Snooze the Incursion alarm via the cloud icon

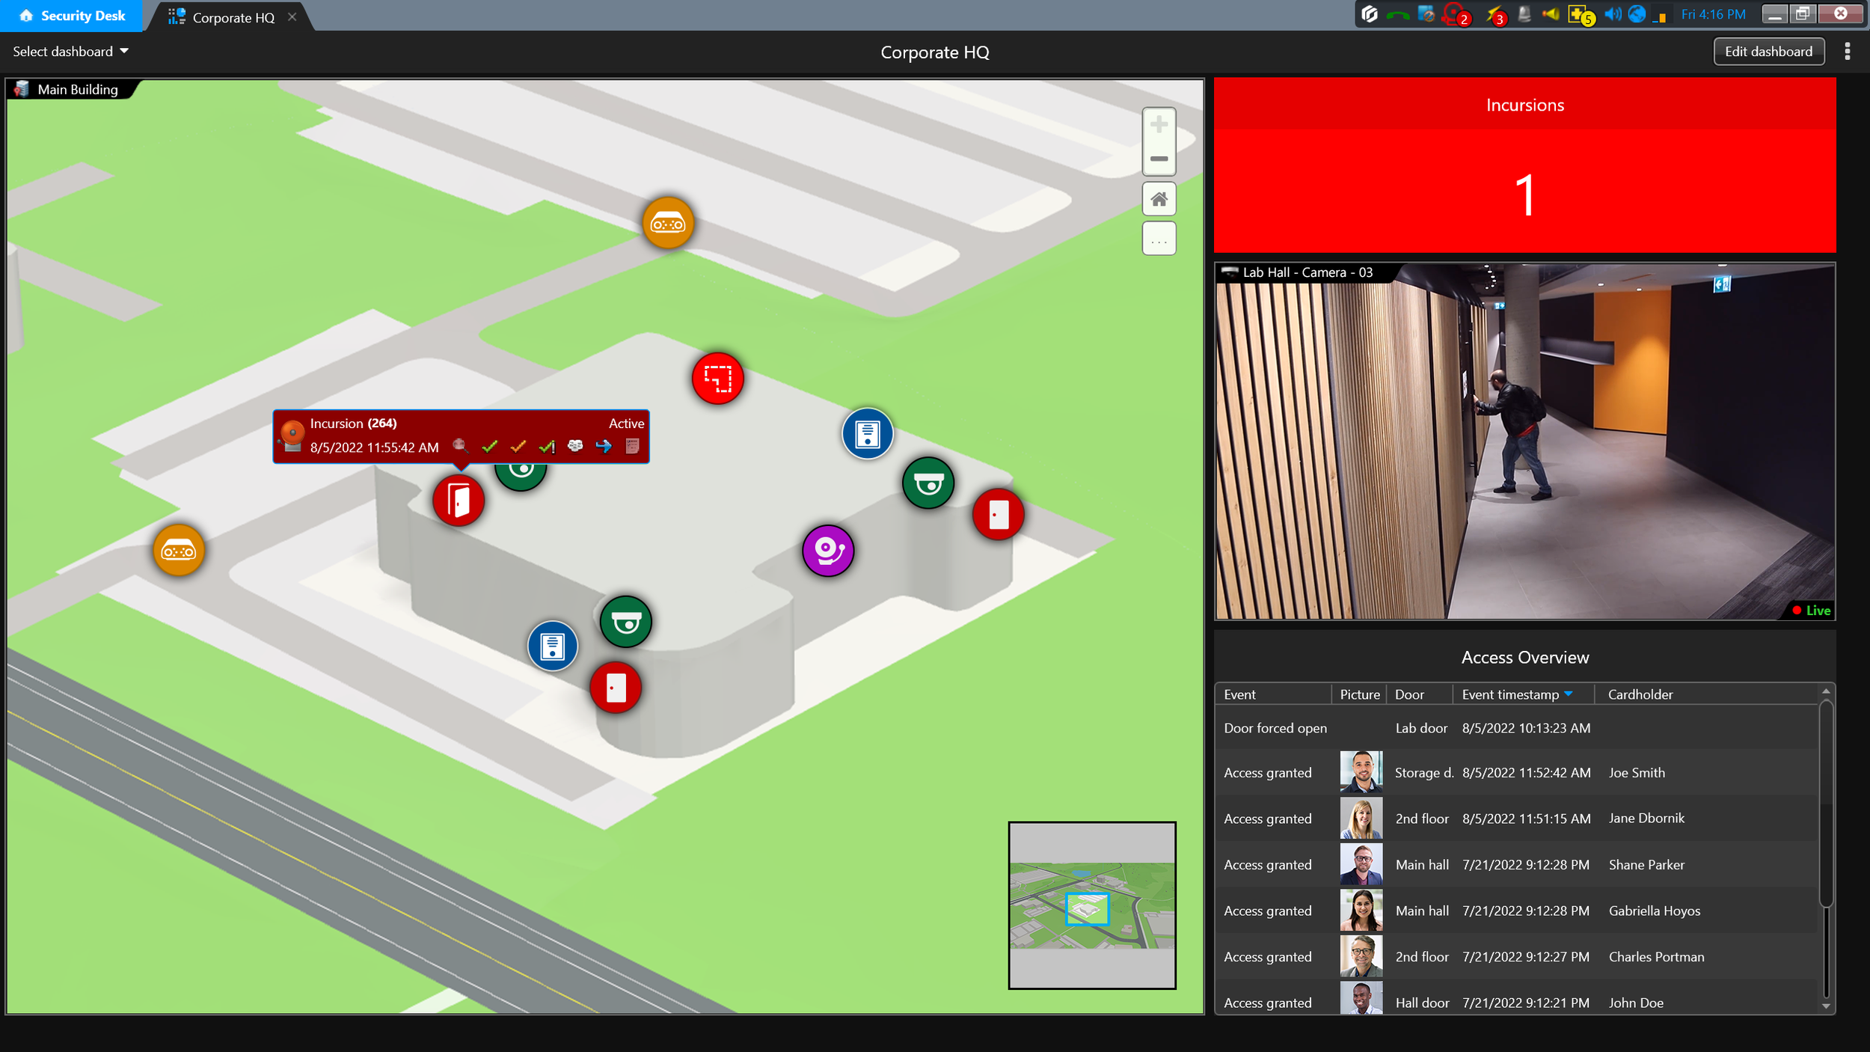coord(575,446)
